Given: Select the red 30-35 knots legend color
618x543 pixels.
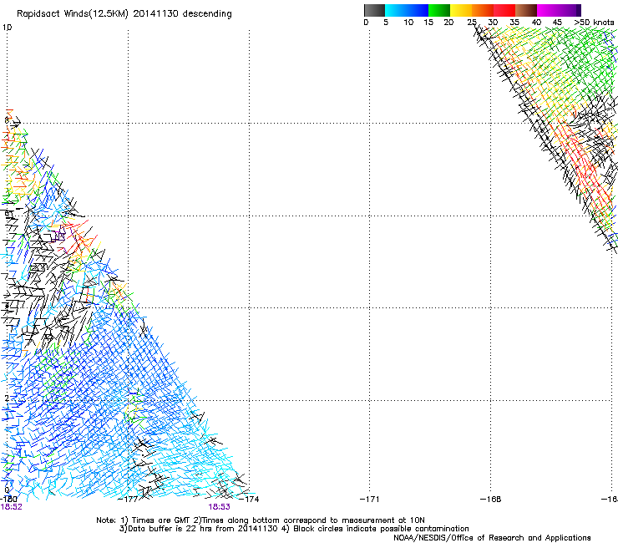Looking at the screenshot, I should click(504, 10).
